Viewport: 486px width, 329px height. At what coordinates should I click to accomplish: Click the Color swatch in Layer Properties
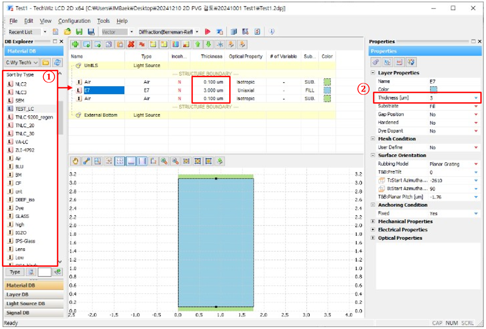pyautogui.click(x=434, y=89)
